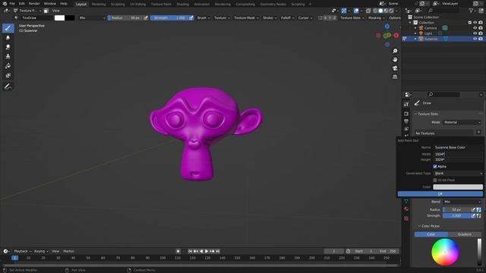Viewport: 486px width, 273px height.
Task: Hide Suzanne in viewport via eye icon
Action: point(475,39)
